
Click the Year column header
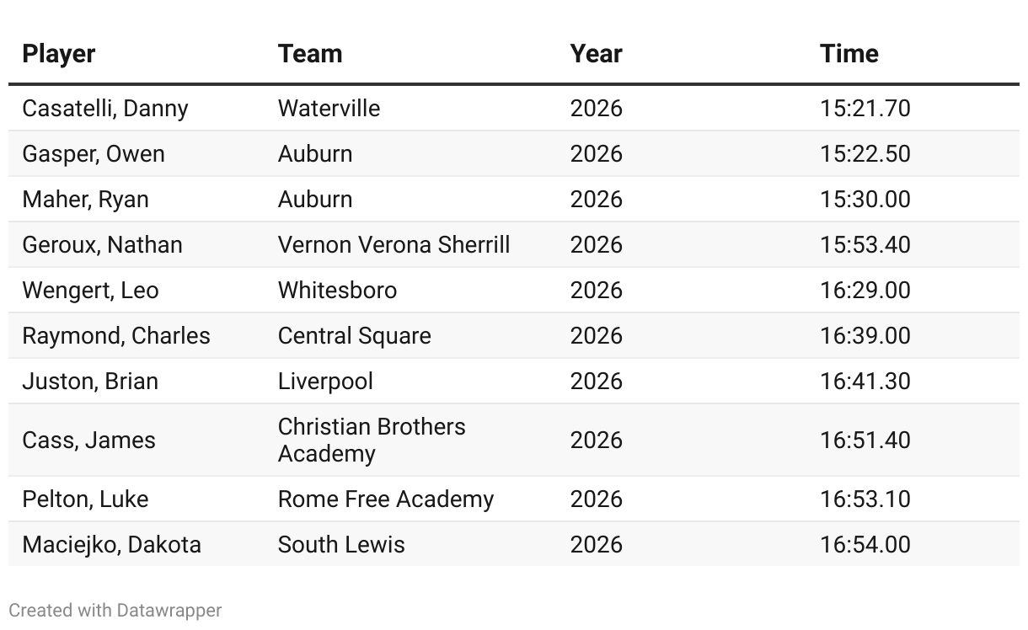click(596, 54)
